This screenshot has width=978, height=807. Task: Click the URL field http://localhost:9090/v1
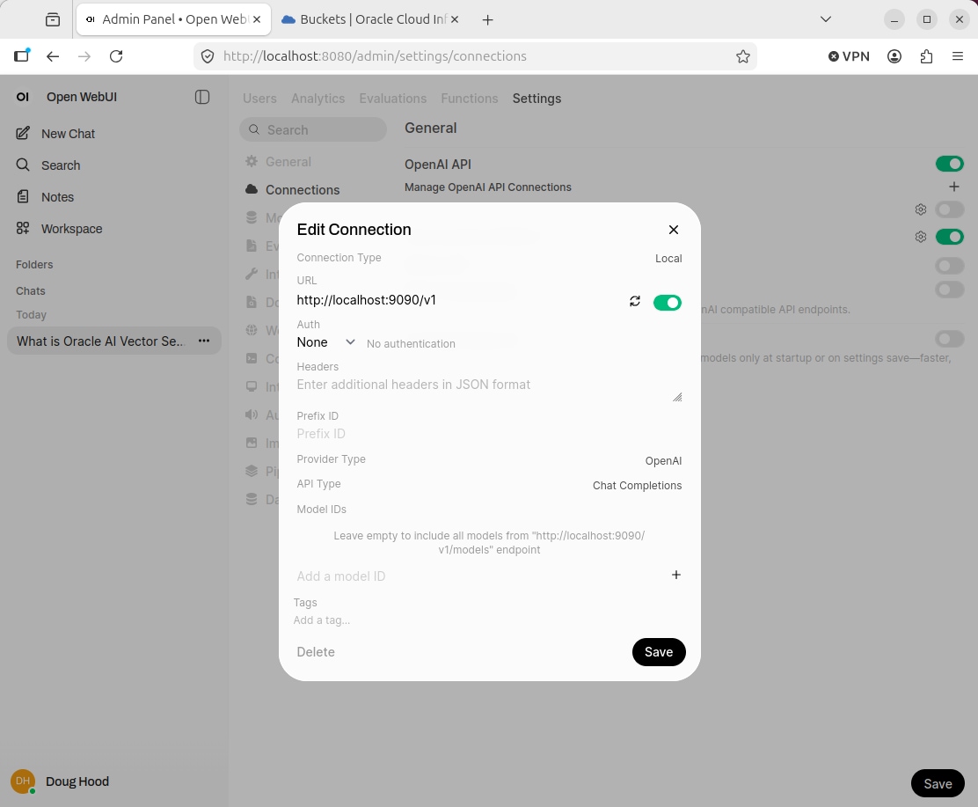click(x=458, y=300)
